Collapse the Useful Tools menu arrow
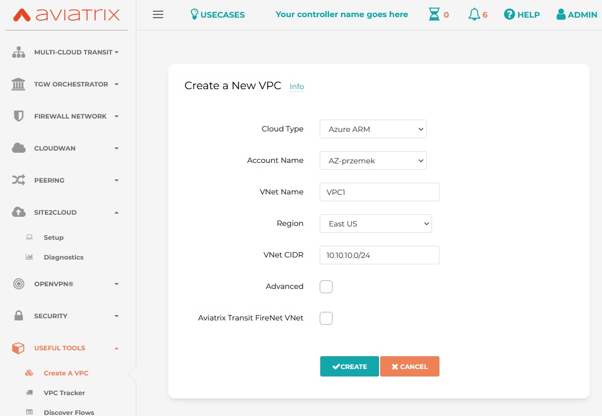 click(117, 348)
